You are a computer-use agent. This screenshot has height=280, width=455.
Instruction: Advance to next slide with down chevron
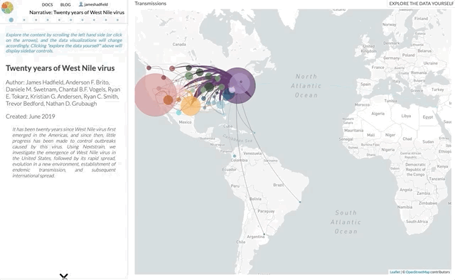pyautogui.click(x=64, y=276)
